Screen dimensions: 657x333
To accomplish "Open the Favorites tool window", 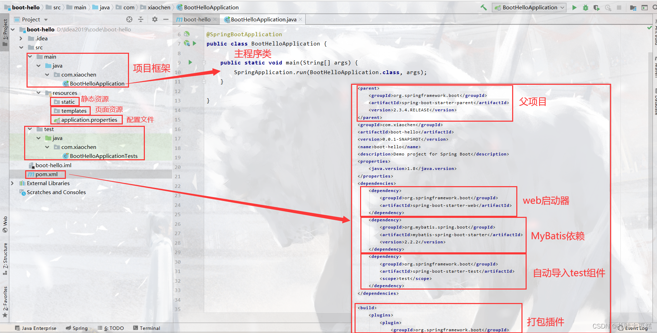I will pos(5,302).
